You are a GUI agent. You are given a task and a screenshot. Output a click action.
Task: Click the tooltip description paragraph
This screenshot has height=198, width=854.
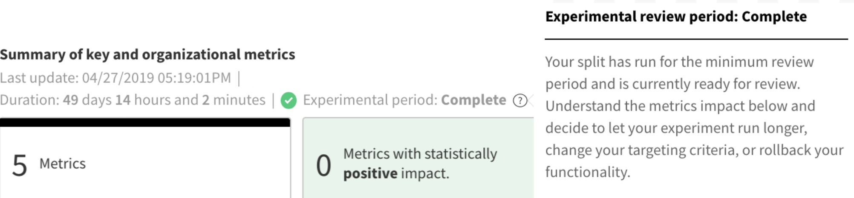pyautogui.click(x=694, y=117)
